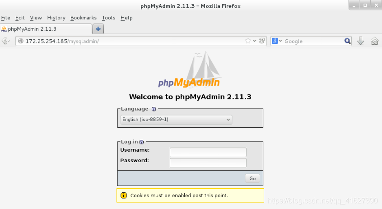Viewport: 382px width, 209px height.
Task: Select the phpMyAdmin 2.11.3 tab
Action: tap(46, 29)
